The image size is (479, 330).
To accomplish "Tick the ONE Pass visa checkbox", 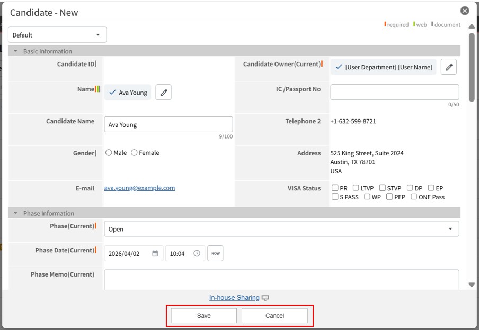I will [414, 197].
